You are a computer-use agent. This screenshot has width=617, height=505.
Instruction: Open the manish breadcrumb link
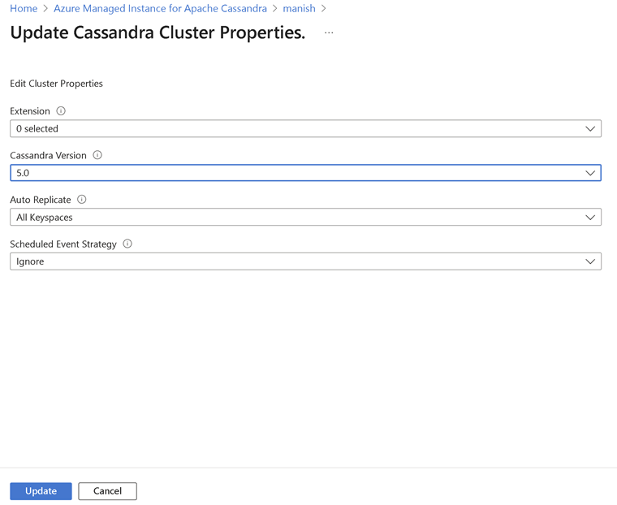pos(299,8)
